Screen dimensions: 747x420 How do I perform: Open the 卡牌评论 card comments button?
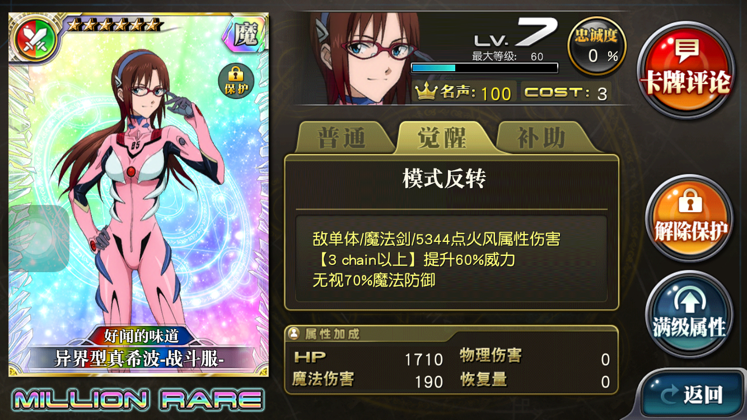tap(686, 69)
